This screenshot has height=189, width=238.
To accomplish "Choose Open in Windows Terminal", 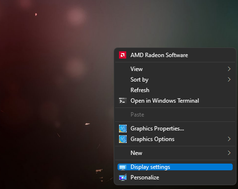I will pyautogui.click(x=175, y=101).
